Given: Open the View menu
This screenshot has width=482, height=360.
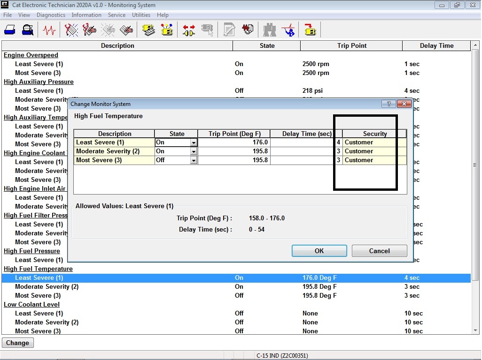Looking at the screenshot, I should click(x=24, y=15).
